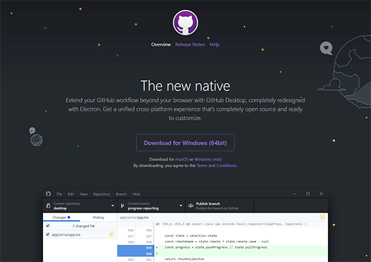Click Download for Windows (64bit) button

(185, 143)
